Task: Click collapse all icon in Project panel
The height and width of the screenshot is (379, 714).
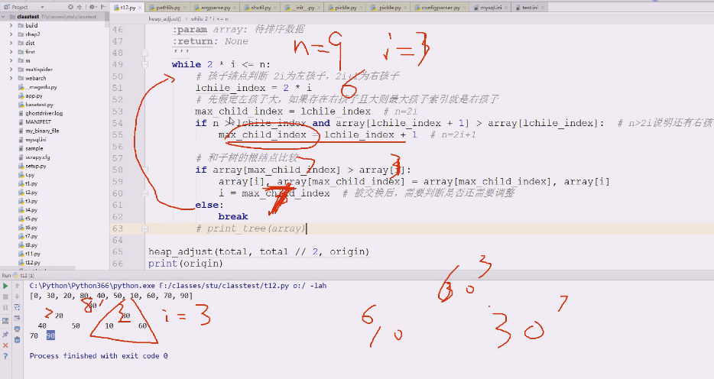Action: [x=80, y=7]
